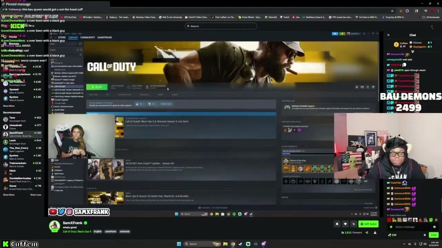Click the heart follow icon under the stream
Screen dimensions: 442x248
[345, 224]
